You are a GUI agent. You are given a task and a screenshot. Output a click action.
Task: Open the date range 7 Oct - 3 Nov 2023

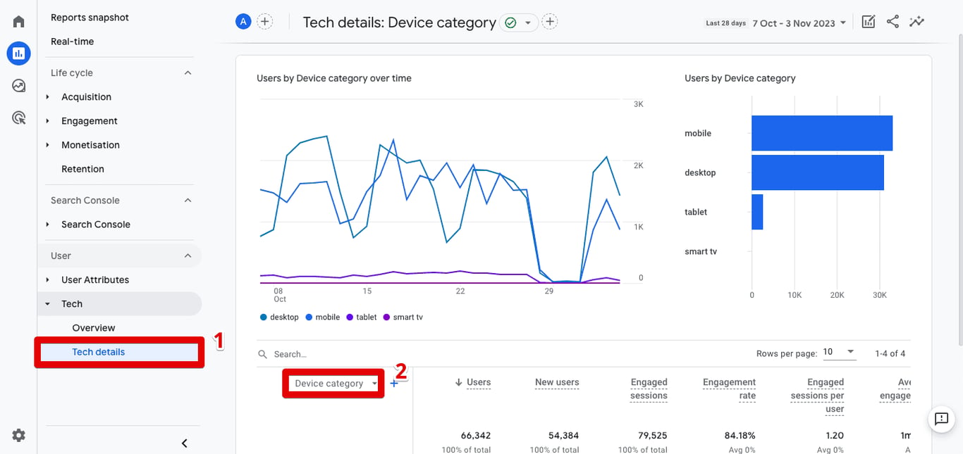(799, 23)
